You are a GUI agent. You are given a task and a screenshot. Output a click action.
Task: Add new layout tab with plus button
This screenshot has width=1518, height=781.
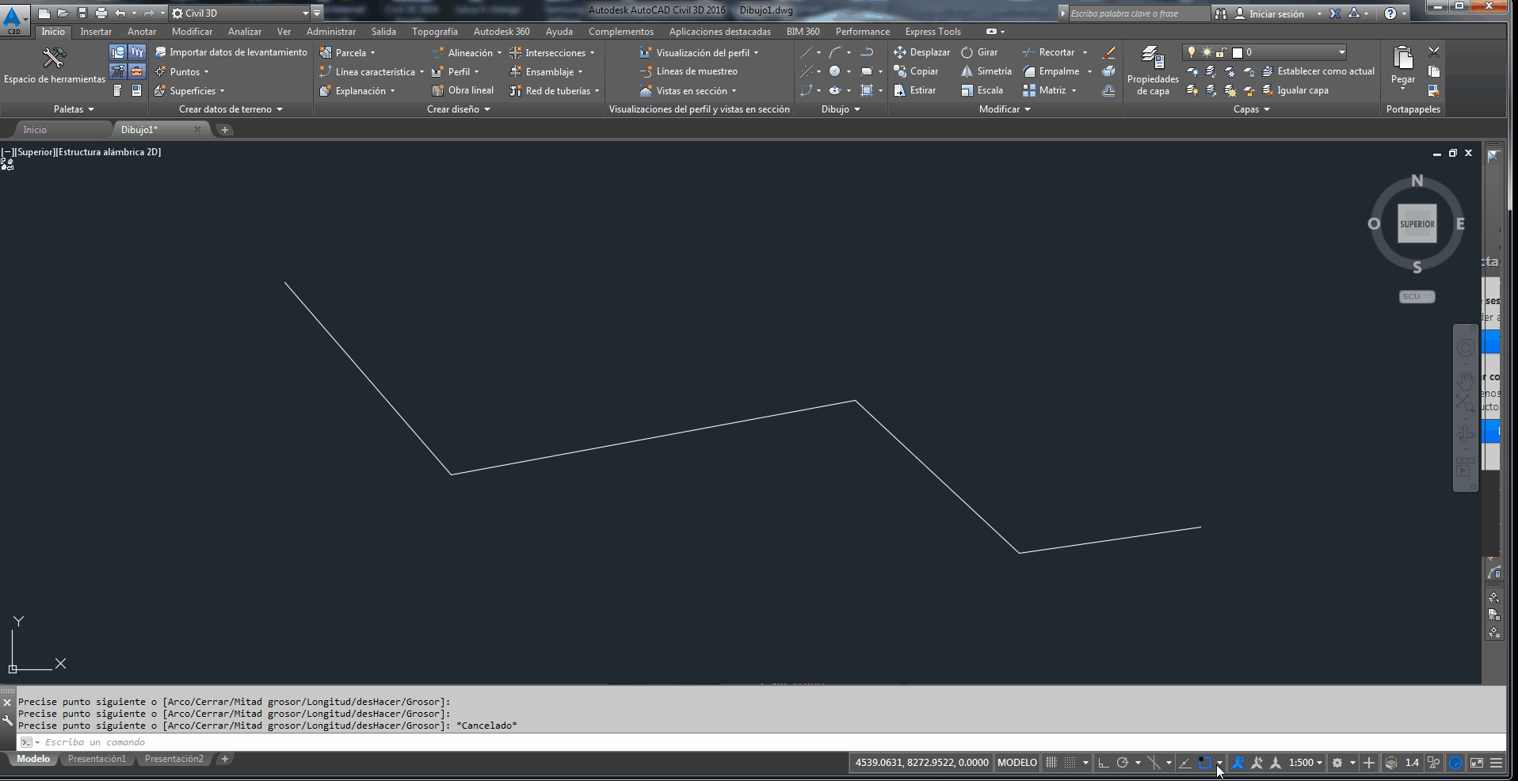click(x=225, y=759)
